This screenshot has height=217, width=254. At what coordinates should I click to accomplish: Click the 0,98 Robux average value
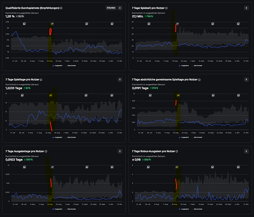(x=137, y=160)
